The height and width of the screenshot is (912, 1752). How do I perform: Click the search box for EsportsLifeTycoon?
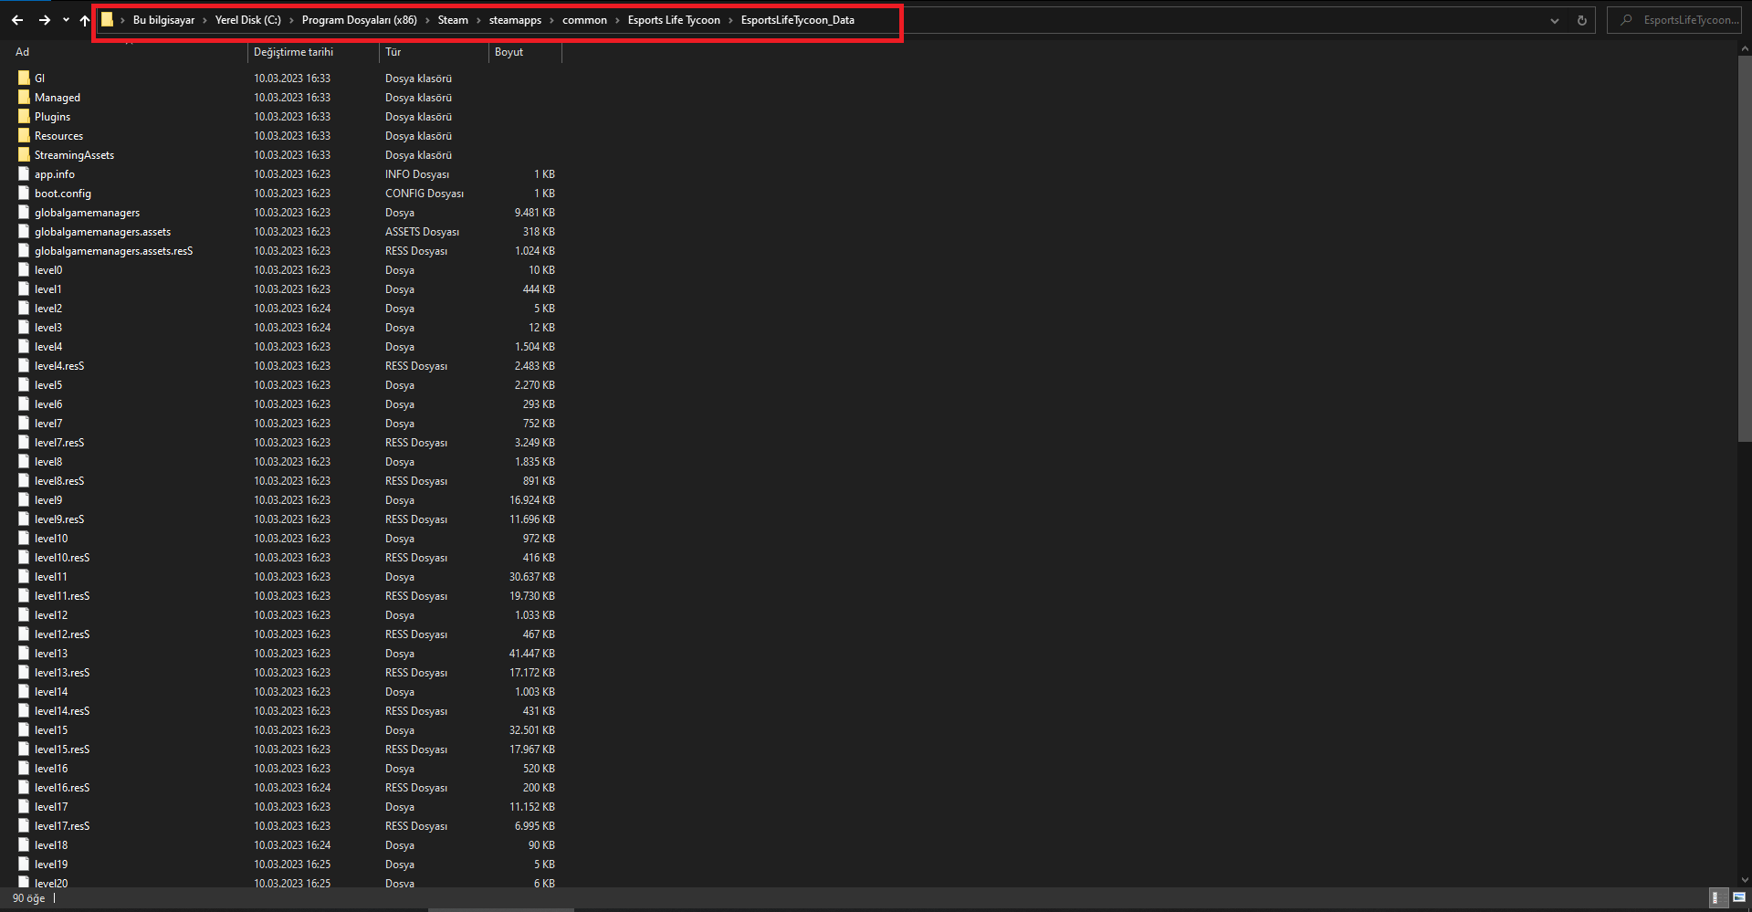click(1674, 20)
